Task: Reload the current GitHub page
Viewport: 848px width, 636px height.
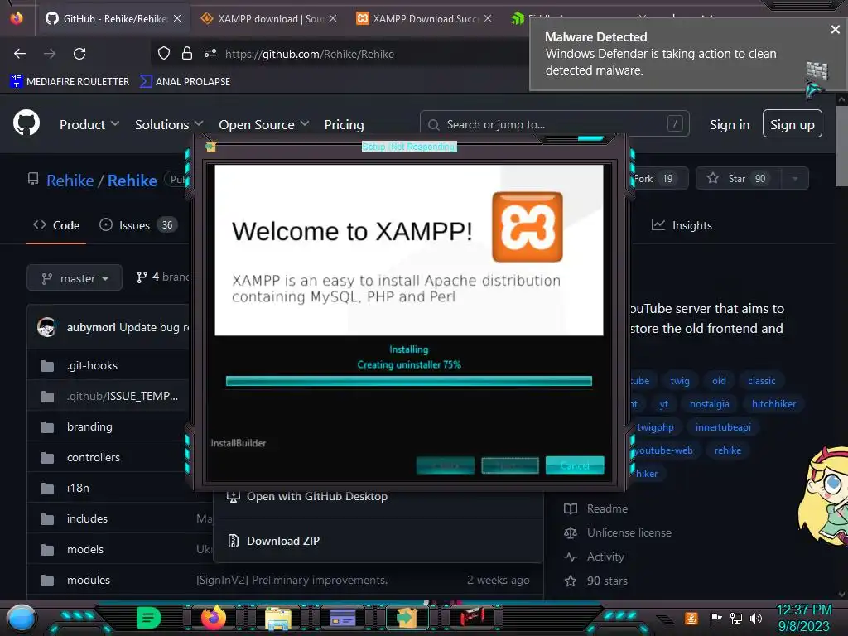Action: tap(79, 54)
